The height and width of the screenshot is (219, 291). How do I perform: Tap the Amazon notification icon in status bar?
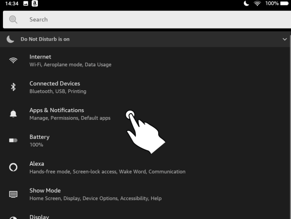(x=35, y=3)
